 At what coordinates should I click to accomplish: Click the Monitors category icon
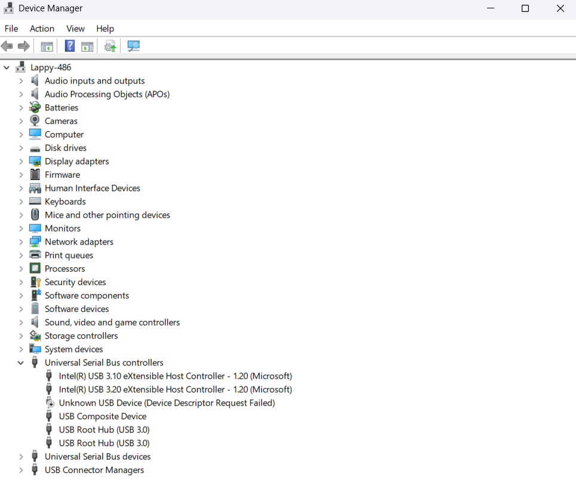click(35, 228)
